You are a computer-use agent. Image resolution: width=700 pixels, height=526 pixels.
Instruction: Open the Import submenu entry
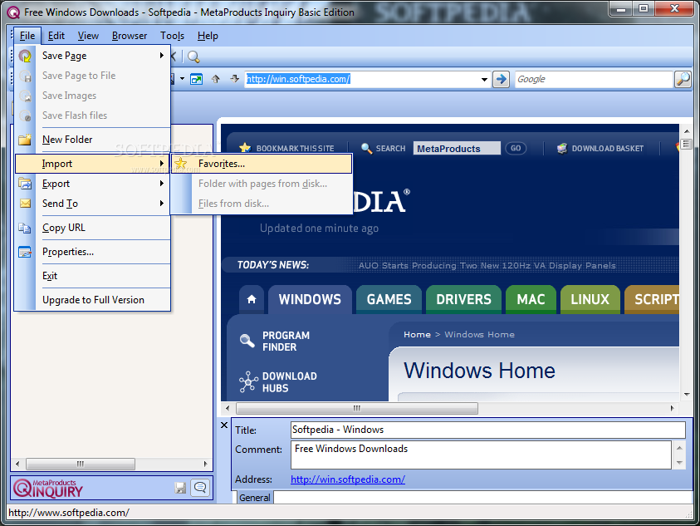click(92, 164)
